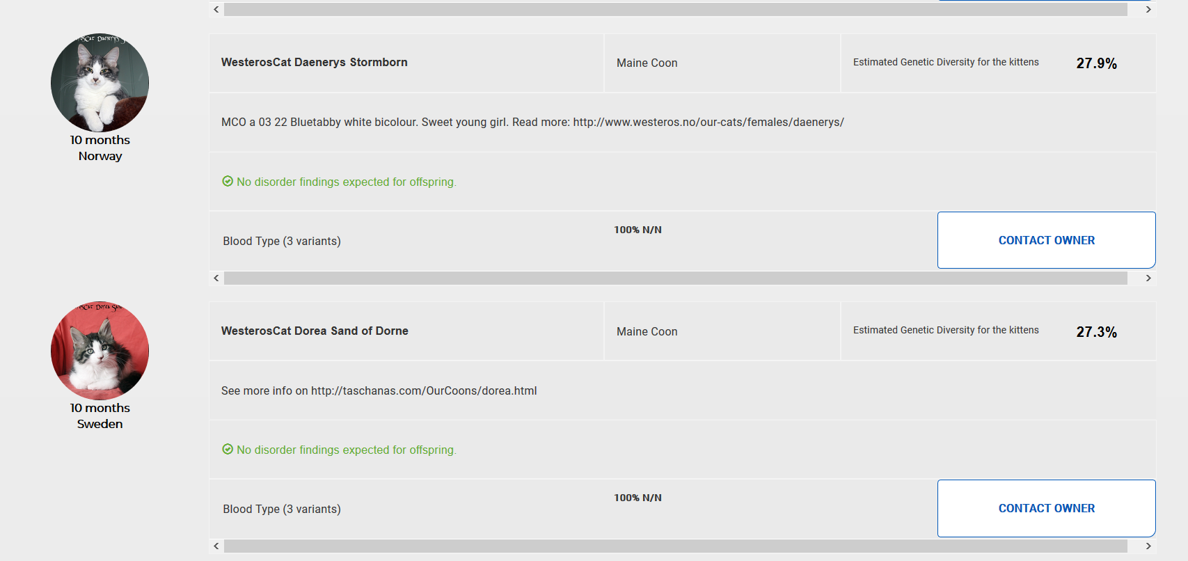Screen dimensions: 1188x561
Task: Click left scroll arrow on top scrollbar
Action: click(216, 10)
